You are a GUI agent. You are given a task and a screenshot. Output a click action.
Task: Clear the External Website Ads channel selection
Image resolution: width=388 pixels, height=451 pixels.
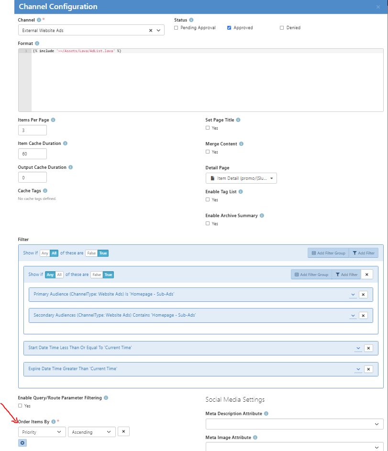tap(151, 30)
